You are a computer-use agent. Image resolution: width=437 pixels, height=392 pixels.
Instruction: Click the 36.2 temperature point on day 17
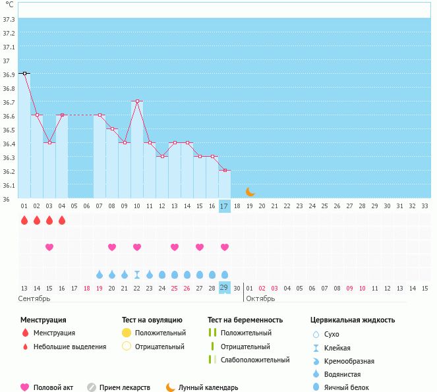[x=225, y=171]
